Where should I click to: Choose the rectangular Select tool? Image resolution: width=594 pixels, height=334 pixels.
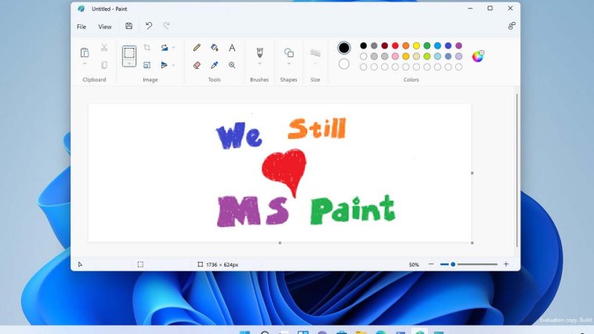coord(129,53)
